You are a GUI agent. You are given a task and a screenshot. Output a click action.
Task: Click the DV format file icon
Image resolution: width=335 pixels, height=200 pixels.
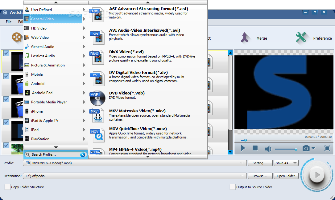pyautogui.click(x=97, y=79)
